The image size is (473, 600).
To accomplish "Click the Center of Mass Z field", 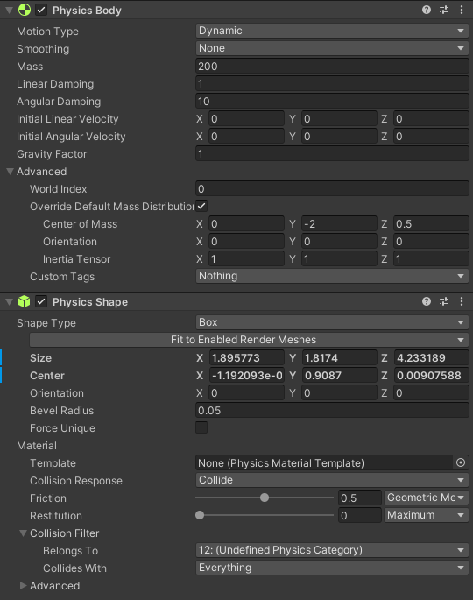I will coord(431,224).
